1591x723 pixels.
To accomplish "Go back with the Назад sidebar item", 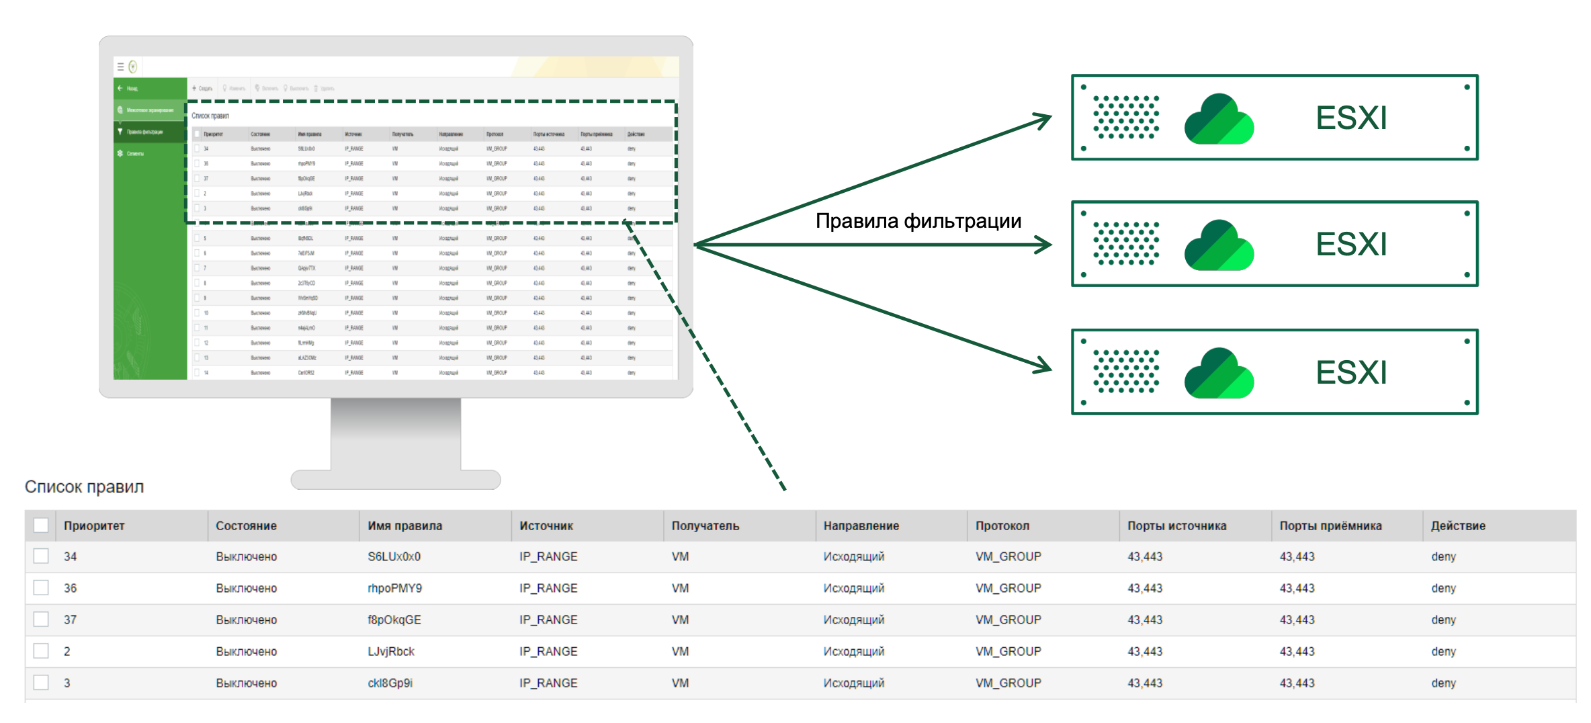I will point(150,88).
